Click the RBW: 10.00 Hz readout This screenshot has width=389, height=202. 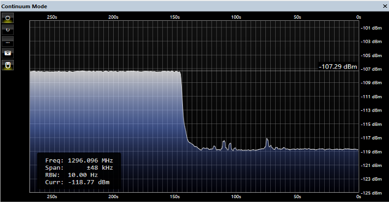point(71,175)
